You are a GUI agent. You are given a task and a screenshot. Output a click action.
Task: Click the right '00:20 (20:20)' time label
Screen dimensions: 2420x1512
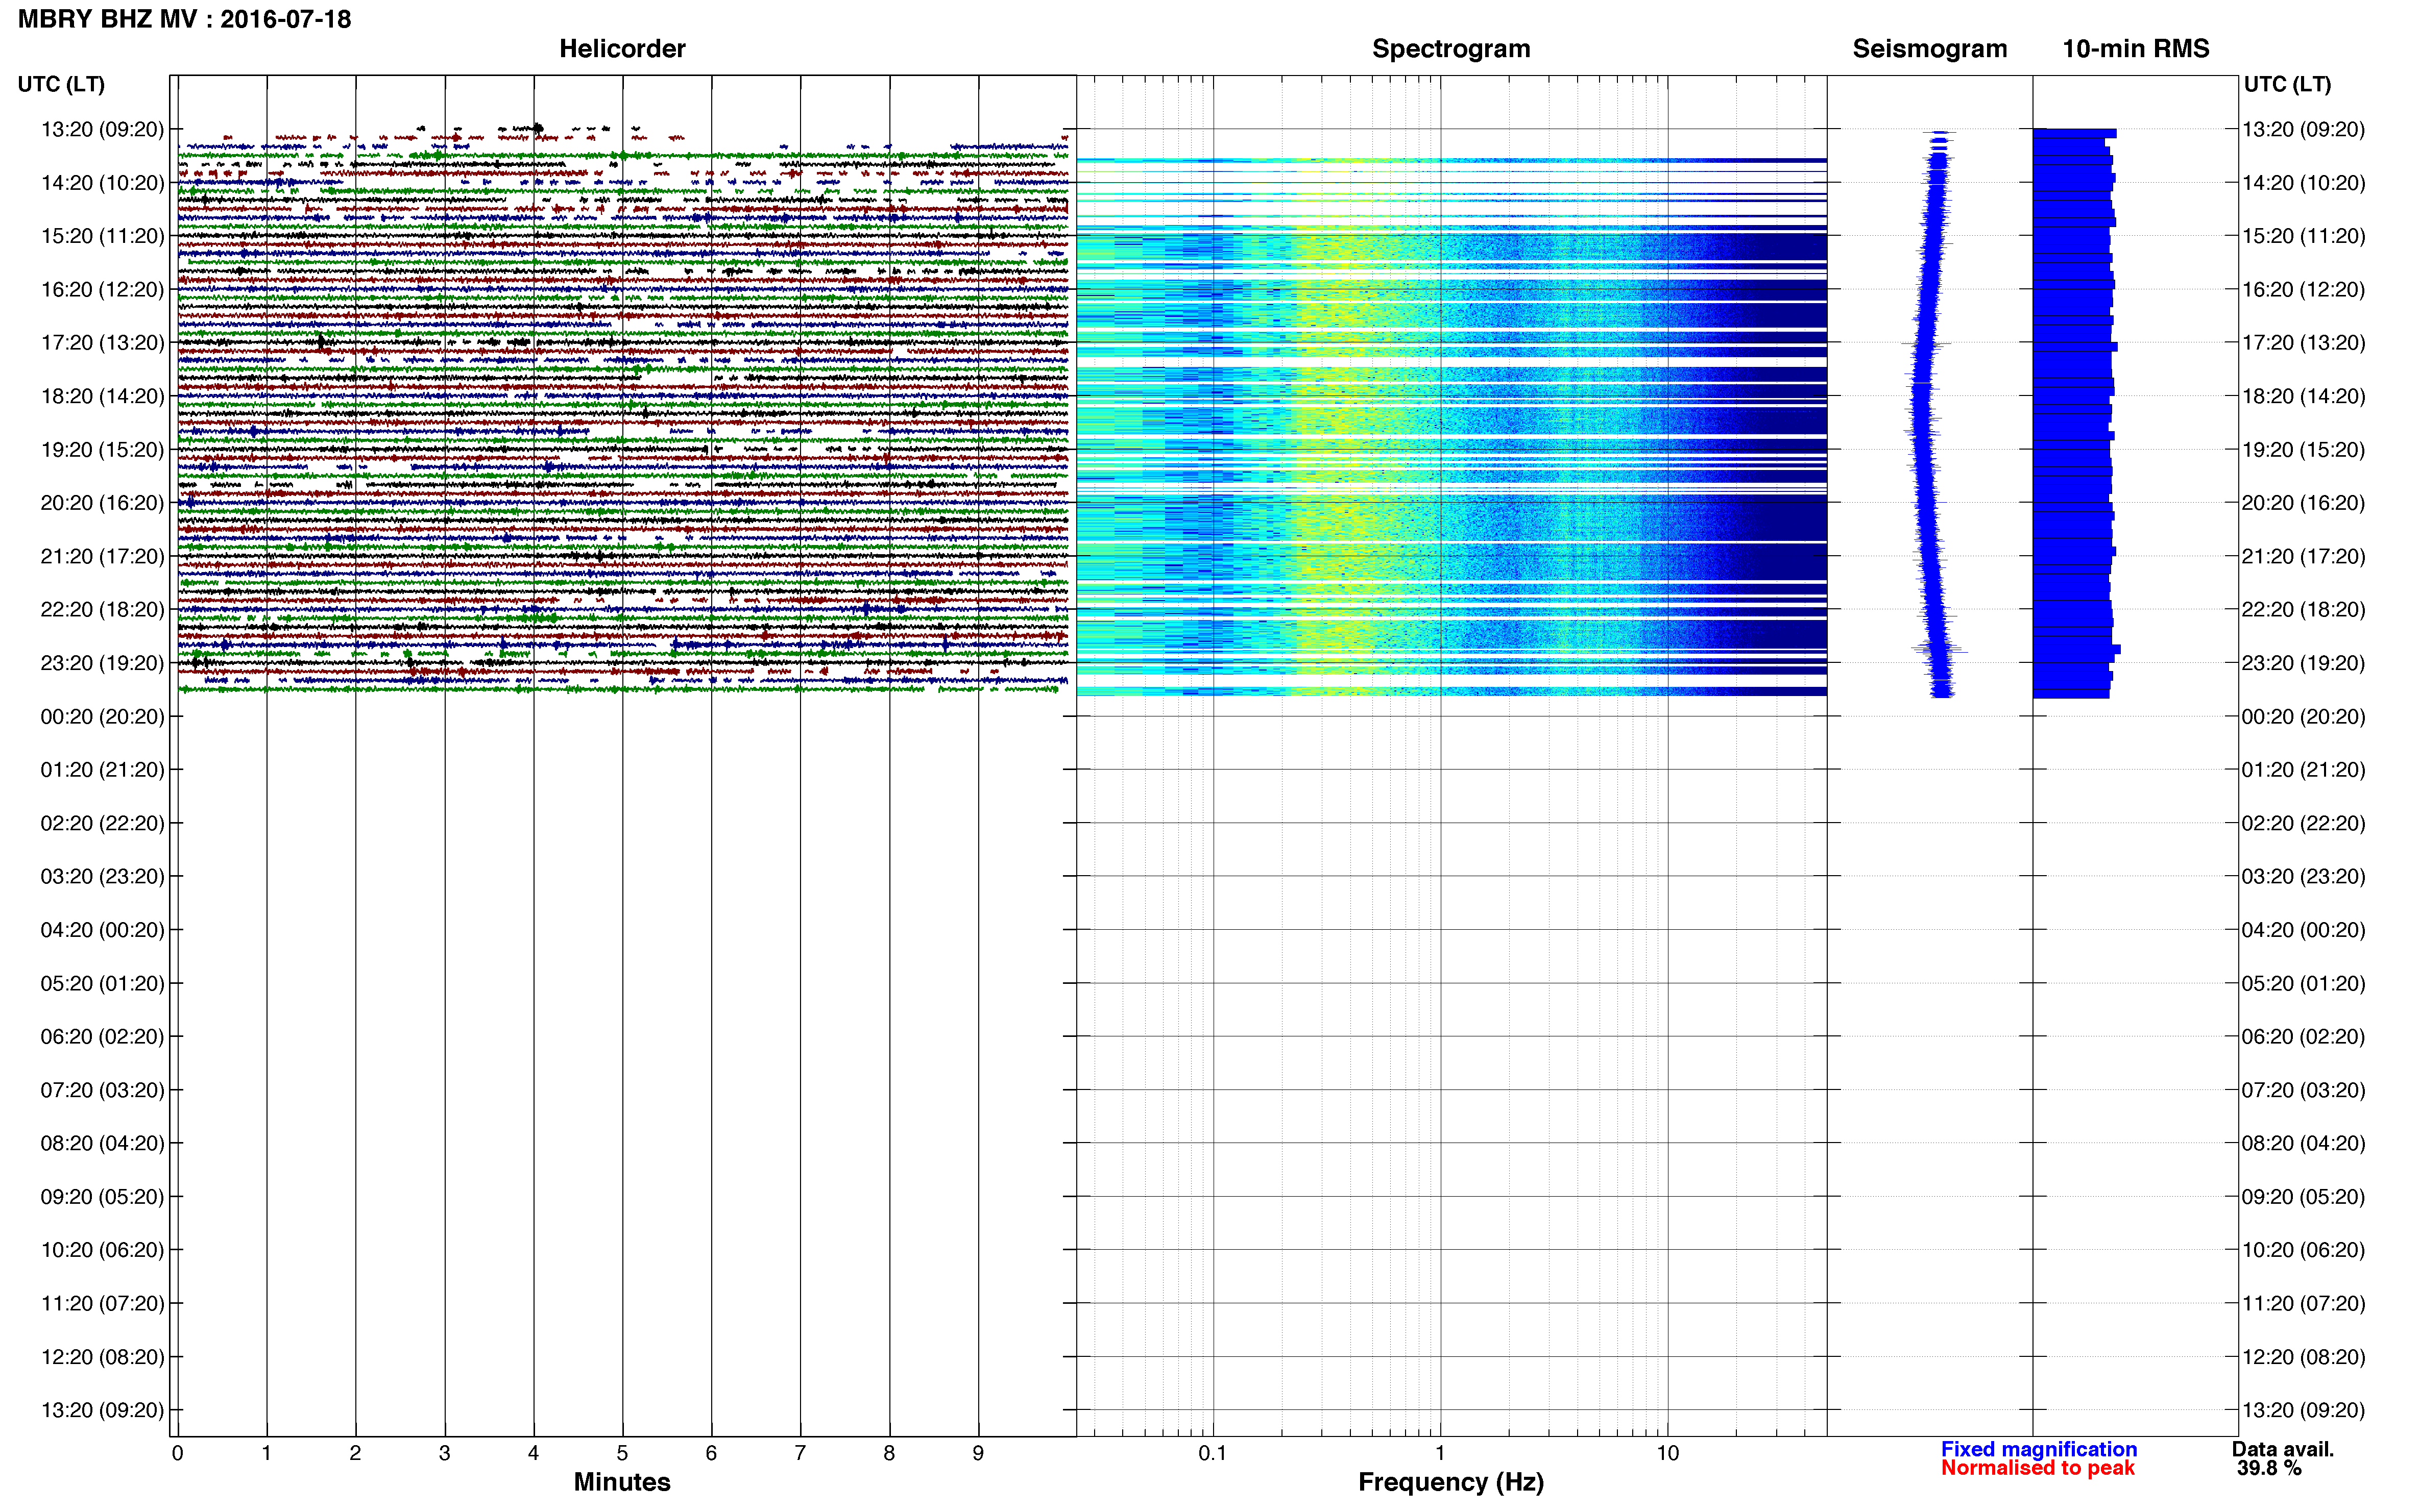coord(2304,717)
